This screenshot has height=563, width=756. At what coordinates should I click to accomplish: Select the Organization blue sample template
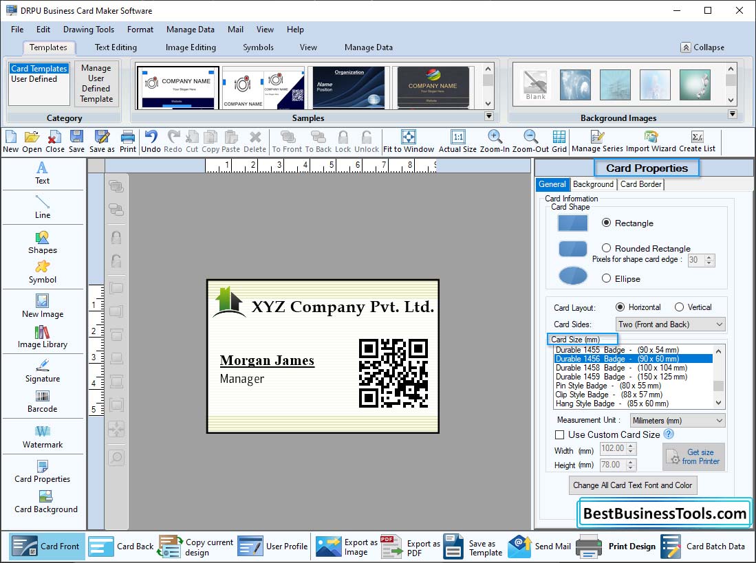pyautogui.click(x=349, y=87)
